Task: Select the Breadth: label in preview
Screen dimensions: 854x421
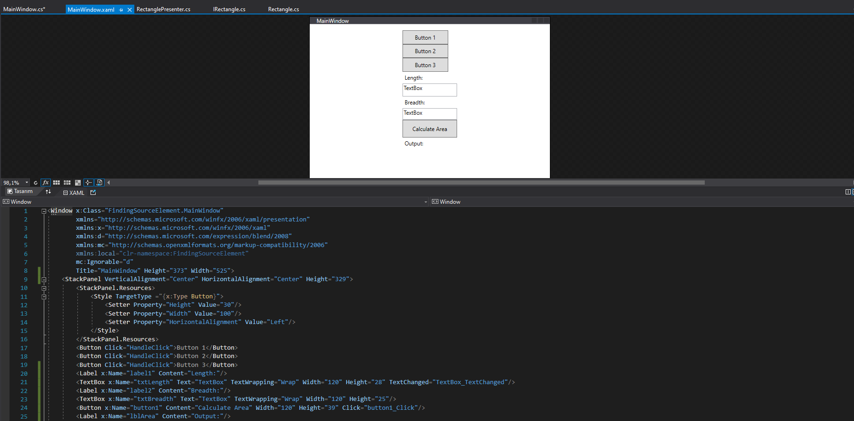Action: 415,103
